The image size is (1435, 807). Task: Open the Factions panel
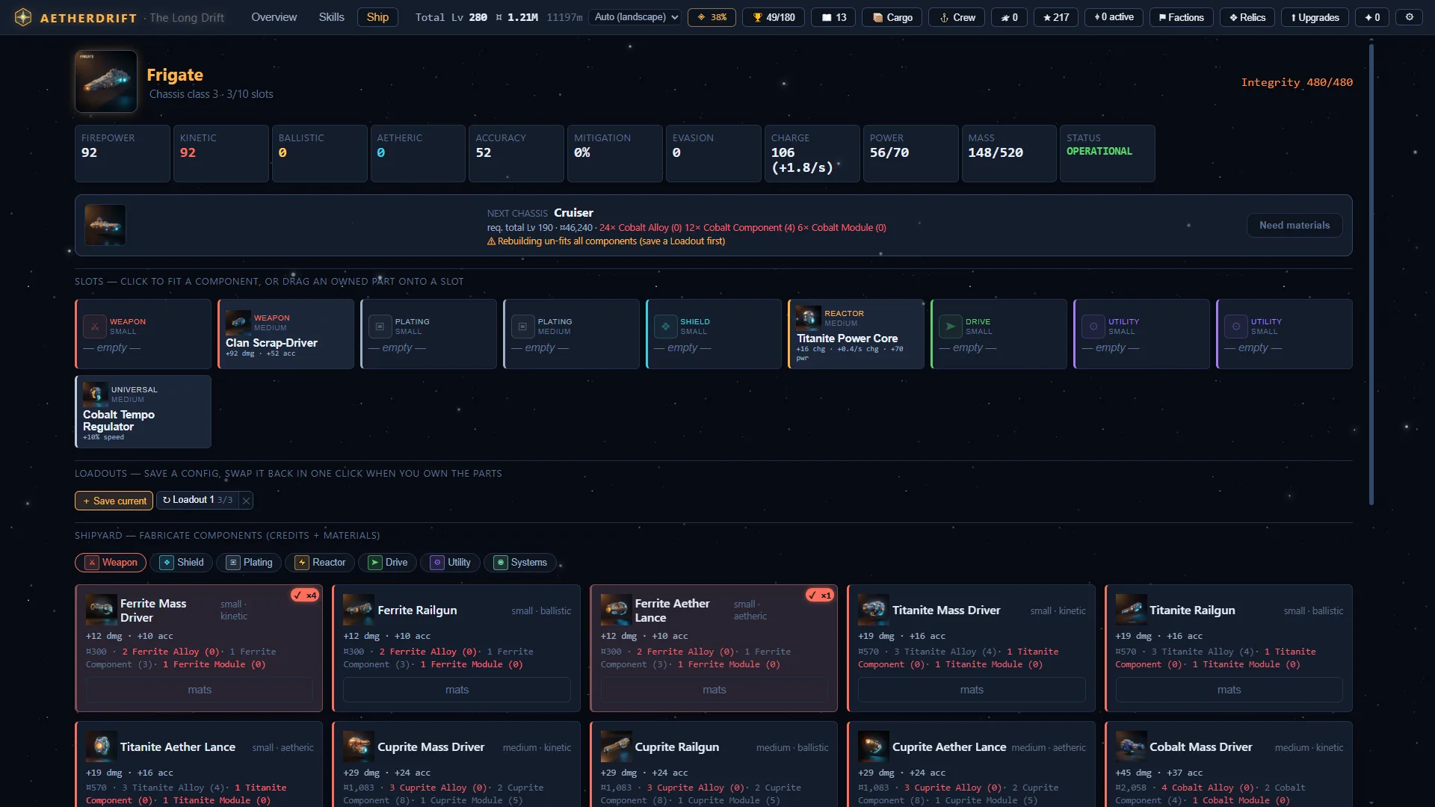(1181, 17)
